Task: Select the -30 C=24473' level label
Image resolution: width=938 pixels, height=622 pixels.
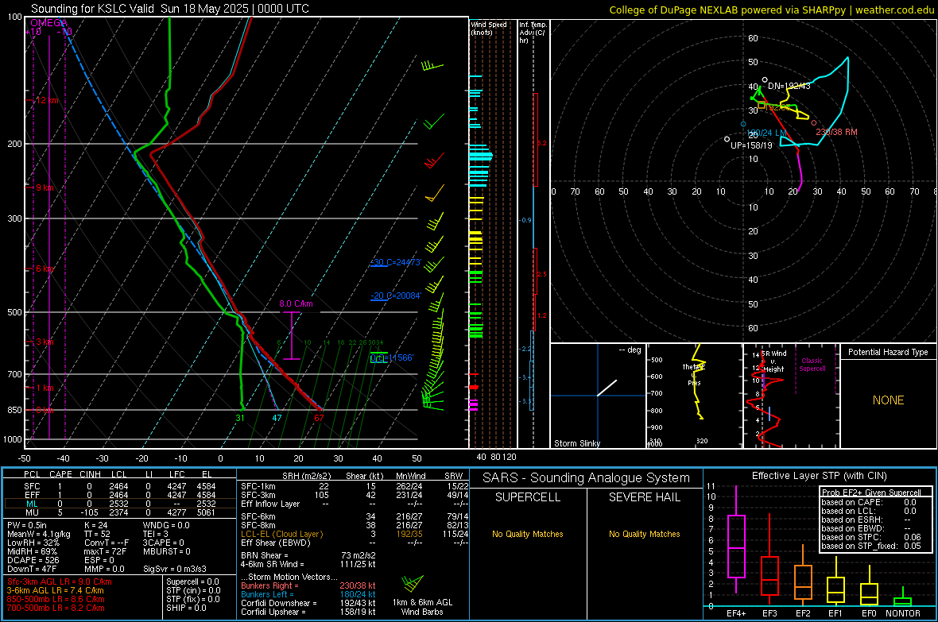Action: pos(395,263)
